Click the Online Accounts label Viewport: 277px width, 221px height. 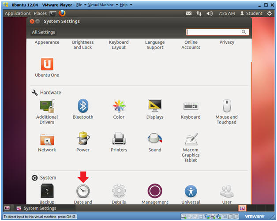191,45
